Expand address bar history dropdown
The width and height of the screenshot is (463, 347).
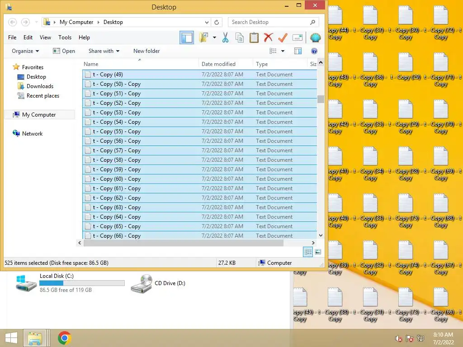pyautogui.click(x=207, y=22)
